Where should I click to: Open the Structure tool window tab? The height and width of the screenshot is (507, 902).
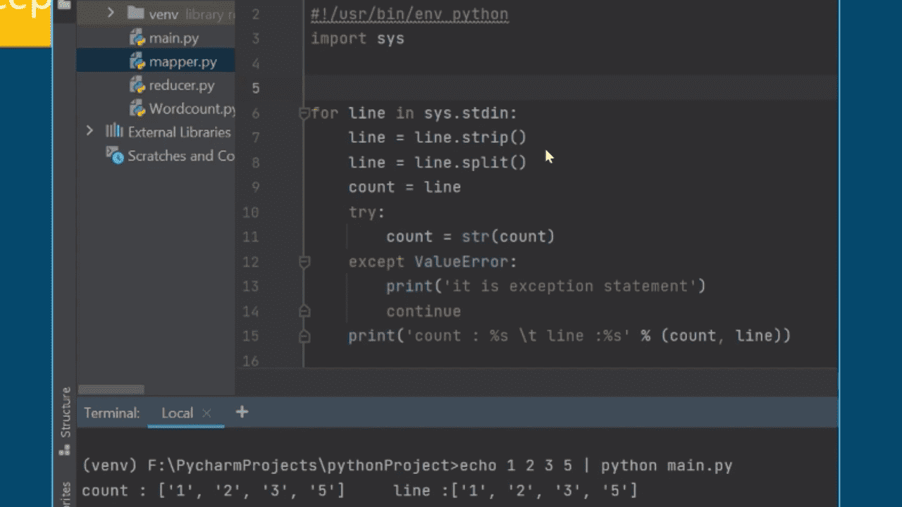(66, 413)
